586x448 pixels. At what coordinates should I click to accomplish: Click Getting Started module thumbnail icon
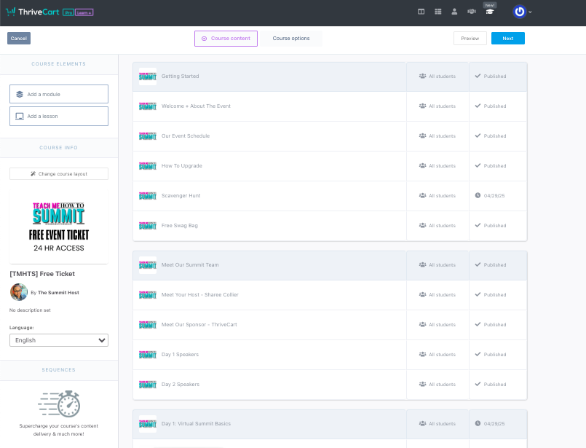(x=148, y=76)
